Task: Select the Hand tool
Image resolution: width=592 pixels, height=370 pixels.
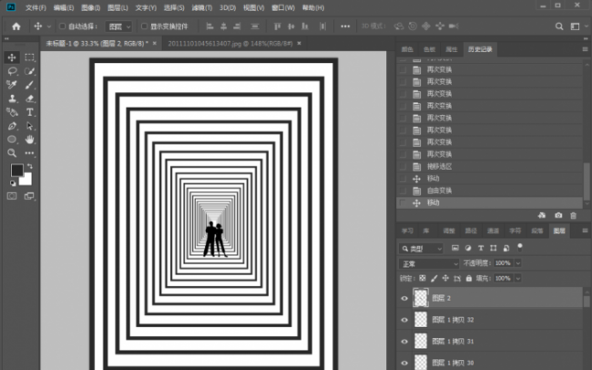Action: pos(29,139)
